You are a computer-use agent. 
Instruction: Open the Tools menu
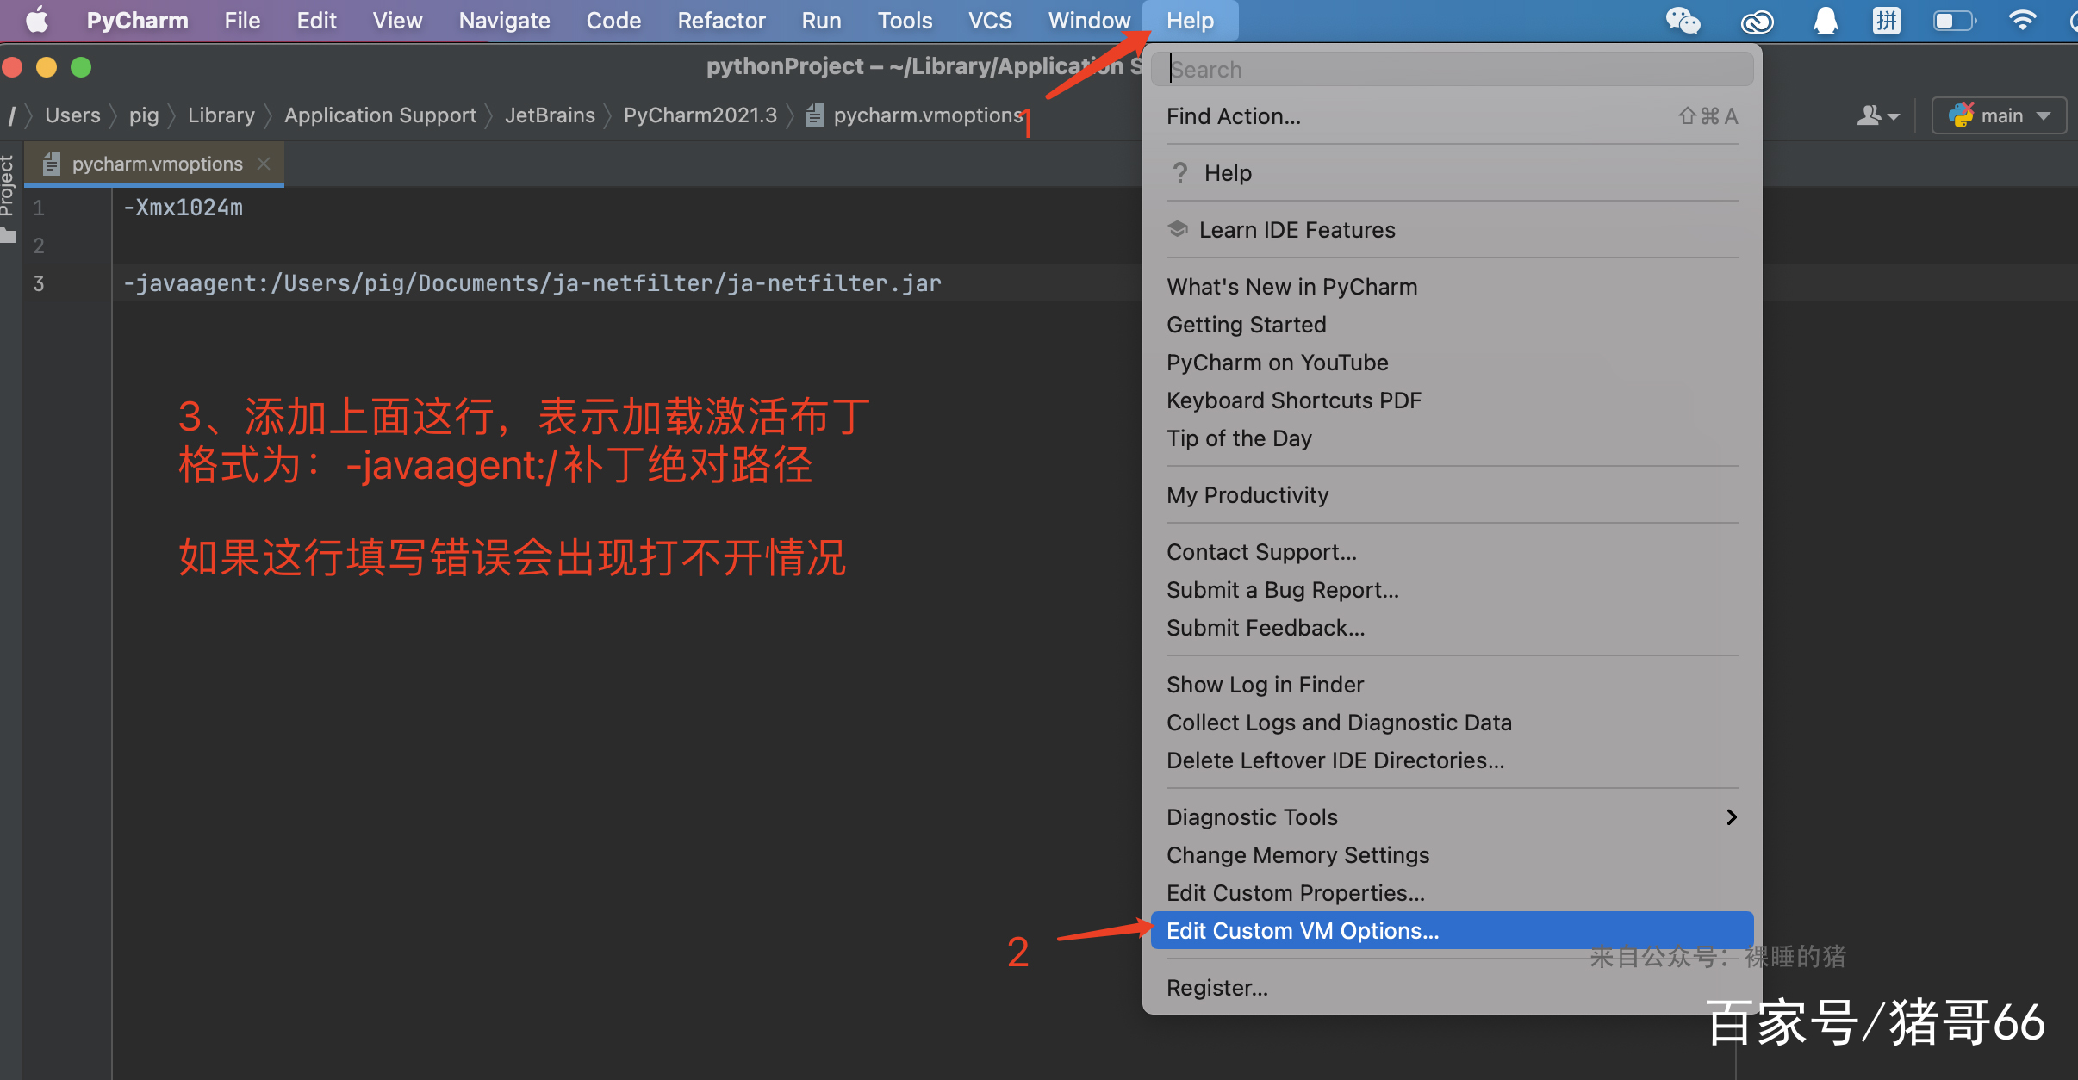tap(905, 20)
